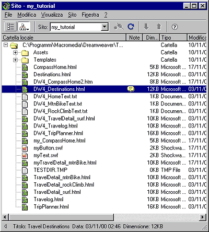Sort by the Tipo column header

click(173, 38)
